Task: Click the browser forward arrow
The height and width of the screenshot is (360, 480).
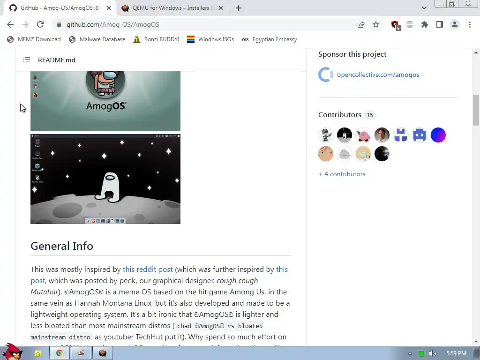Action: 25,24
